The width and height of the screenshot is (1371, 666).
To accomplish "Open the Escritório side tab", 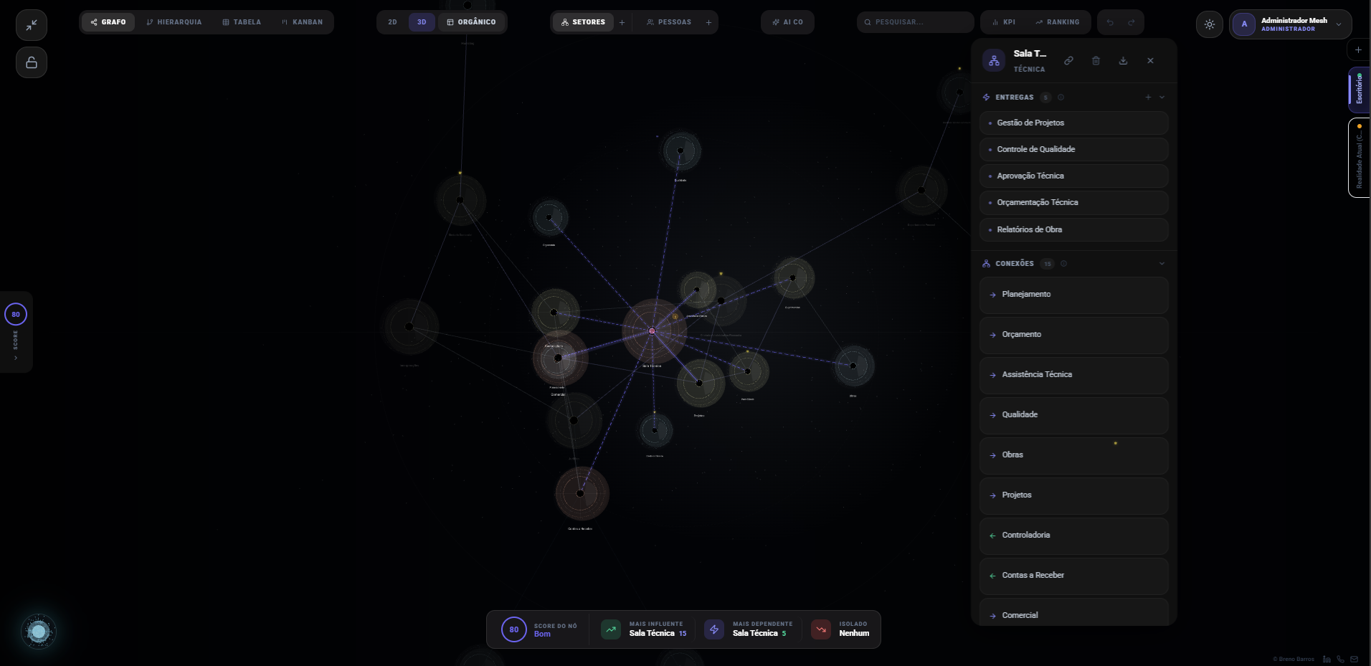I will point(1359,89).
